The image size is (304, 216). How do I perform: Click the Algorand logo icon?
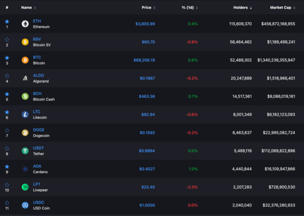click(25, 78)
